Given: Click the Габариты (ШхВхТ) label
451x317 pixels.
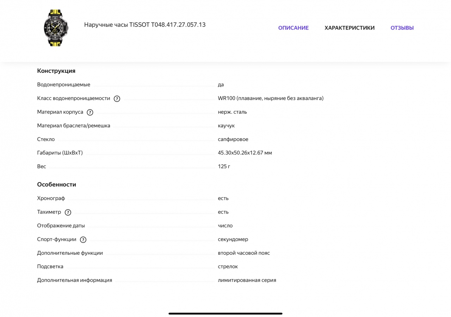Looking at the screenshot, I should pyautogui.click(x=60, y=153).
